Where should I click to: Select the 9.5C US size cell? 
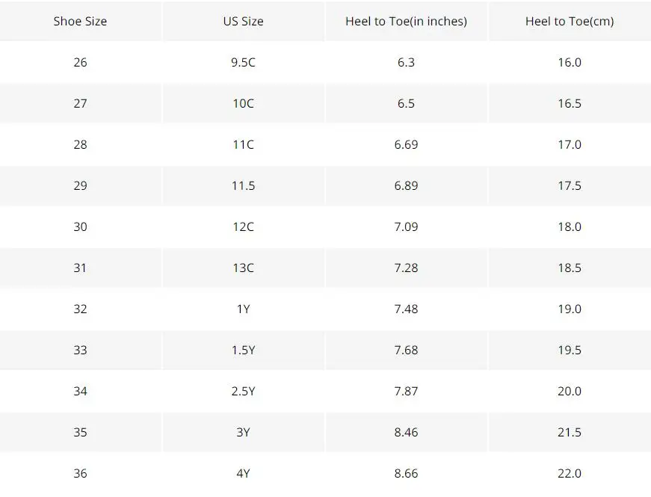click(244, 62)
